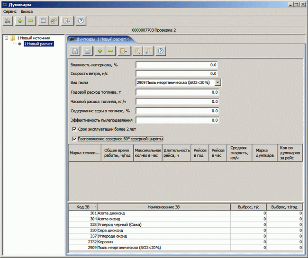Click the window icon in main toolbar
This screenshot has height=258, width=308.
pos(43,21)
